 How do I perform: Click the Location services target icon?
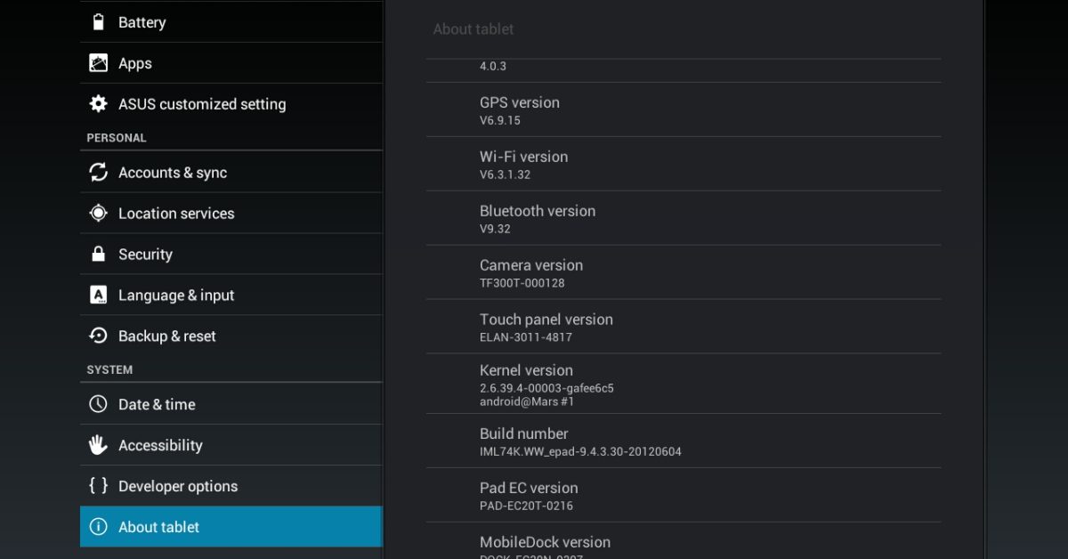pos(98,214)
